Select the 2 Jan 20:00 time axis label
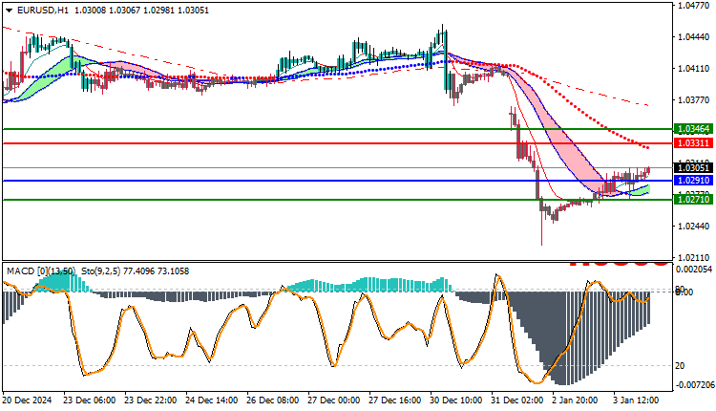The width and height of the screenshot is (716, 411). [576, 400]
